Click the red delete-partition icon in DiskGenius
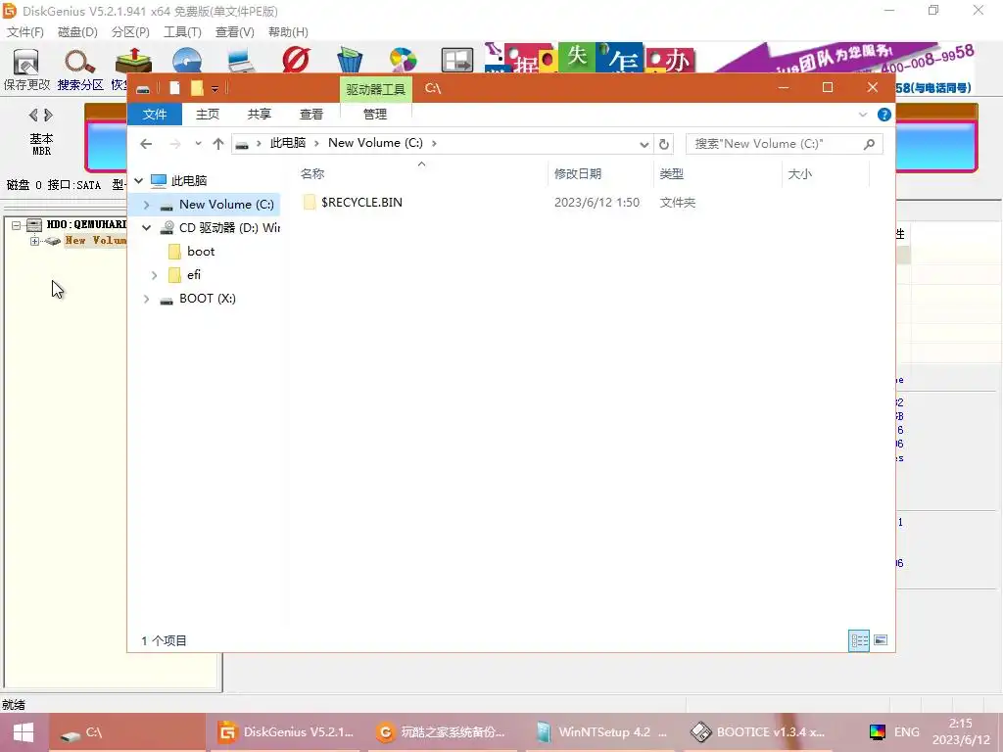The image size is (1003, 752). tap(296, 60)
